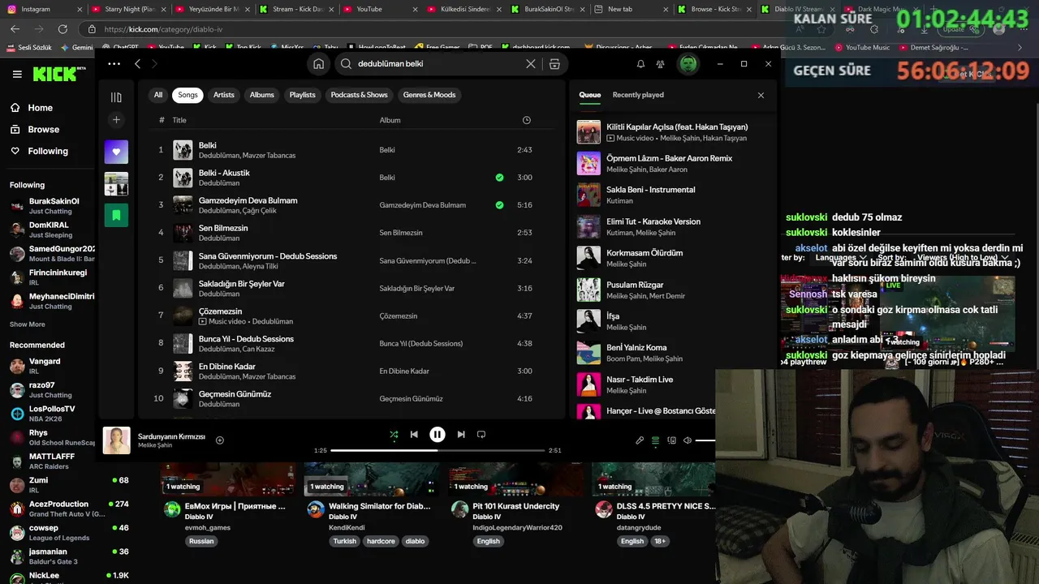Open Liked Songs heart playlist in the sidebar
Image resolution: width=1039 pixels, height=584 pixels.
[116, 152]
